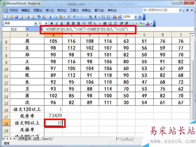The height and width of the screenshot is (147, 196).
Task: Click the Sort Descending icon
Action: click(108, 17)
